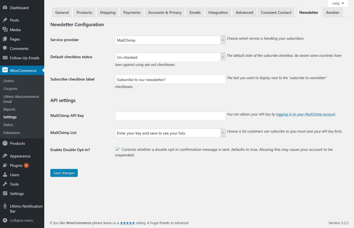Click the Collapse menu label

point(22,220)
